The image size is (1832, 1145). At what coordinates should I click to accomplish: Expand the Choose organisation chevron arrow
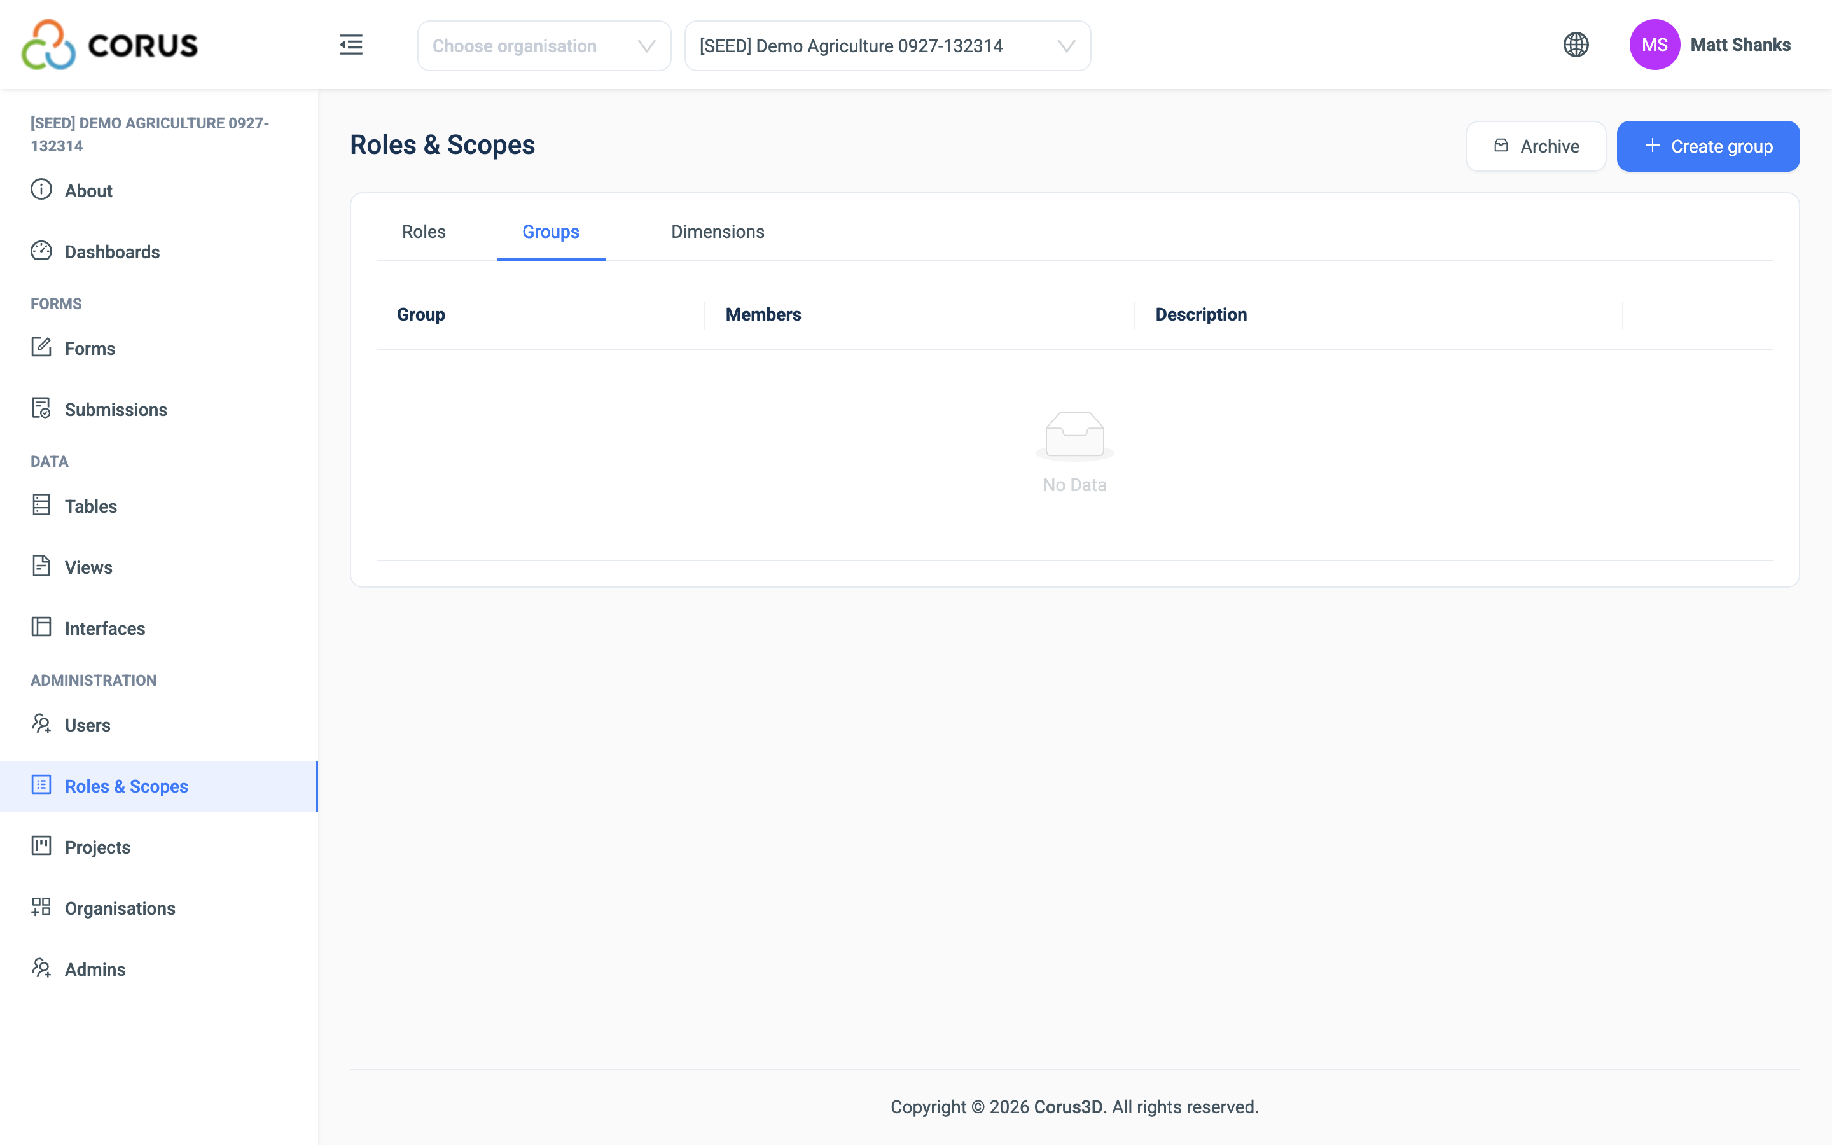point(646,46)
